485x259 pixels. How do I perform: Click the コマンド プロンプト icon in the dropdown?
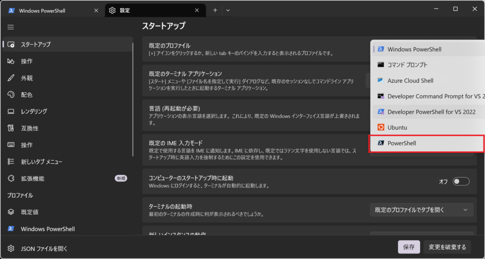(x=381, y=64)
